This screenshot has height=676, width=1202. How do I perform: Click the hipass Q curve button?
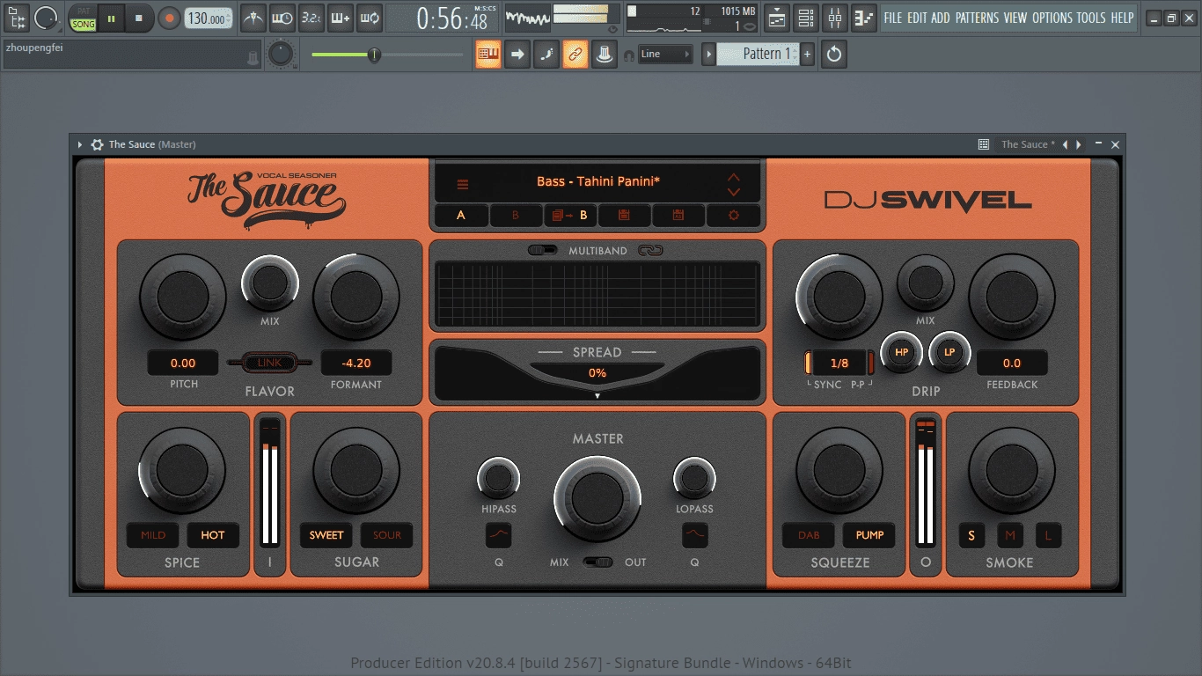point(499,534)
